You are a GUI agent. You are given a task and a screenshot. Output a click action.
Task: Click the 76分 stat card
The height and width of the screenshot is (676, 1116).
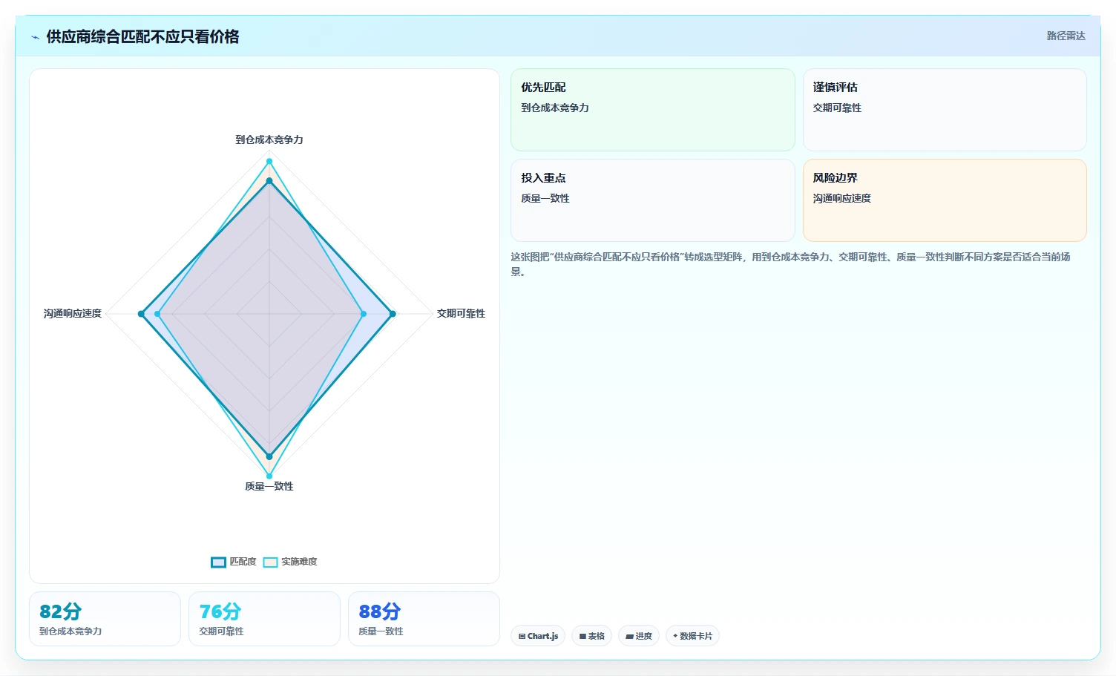tap(264, 619)
